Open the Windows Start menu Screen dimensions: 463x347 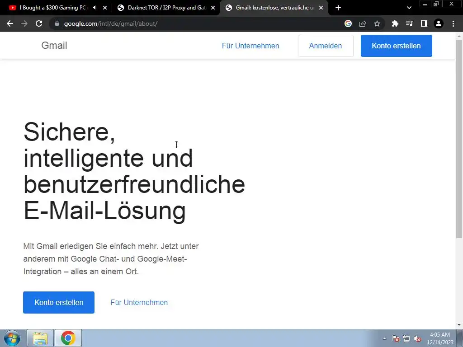[12, 338]
